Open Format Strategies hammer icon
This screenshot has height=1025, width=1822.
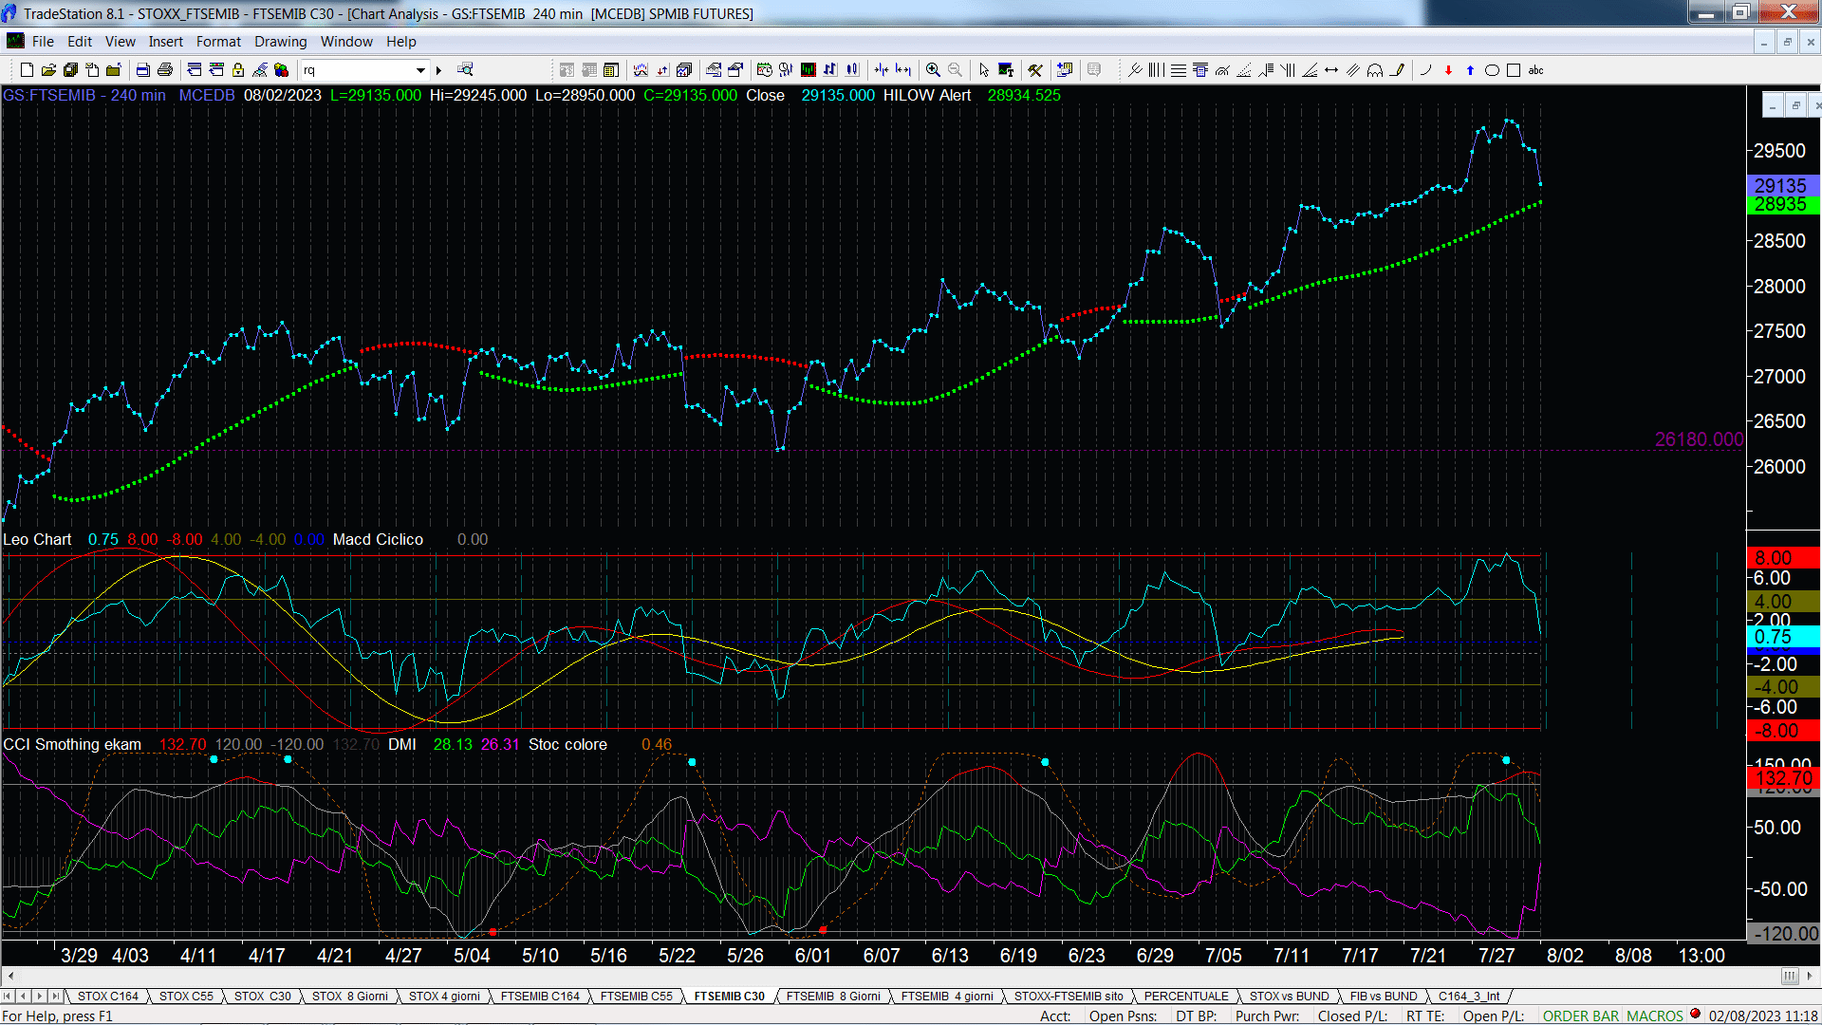pos(1035,70)
